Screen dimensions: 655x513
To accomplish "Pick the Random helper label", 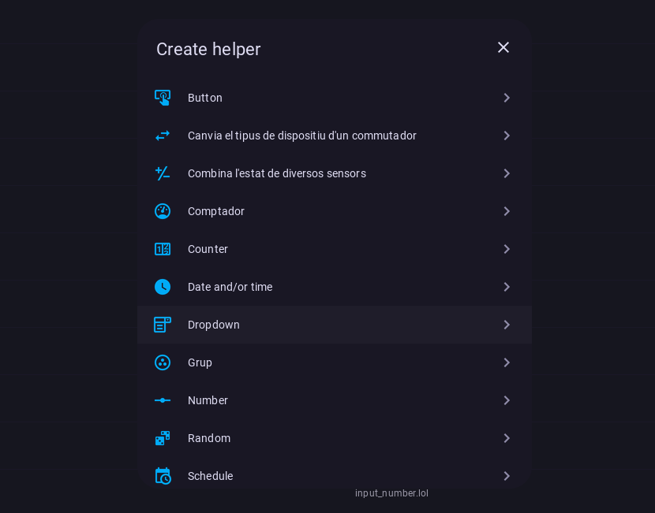I will 209,438.
